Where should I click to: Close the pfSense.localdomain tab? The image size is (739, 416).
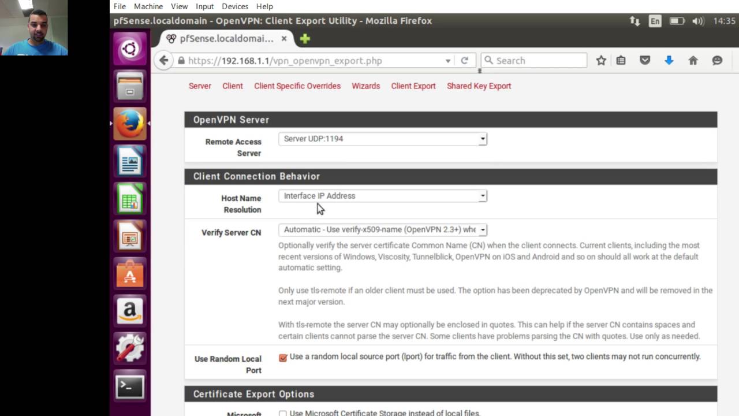pos(283,39)
